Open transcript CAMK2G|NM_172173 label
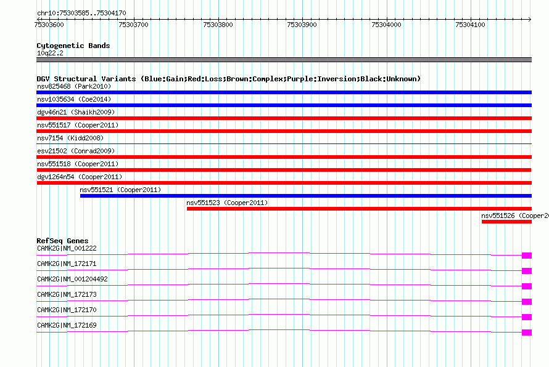The width and height of the screenshot is (549, 367). 67,295
